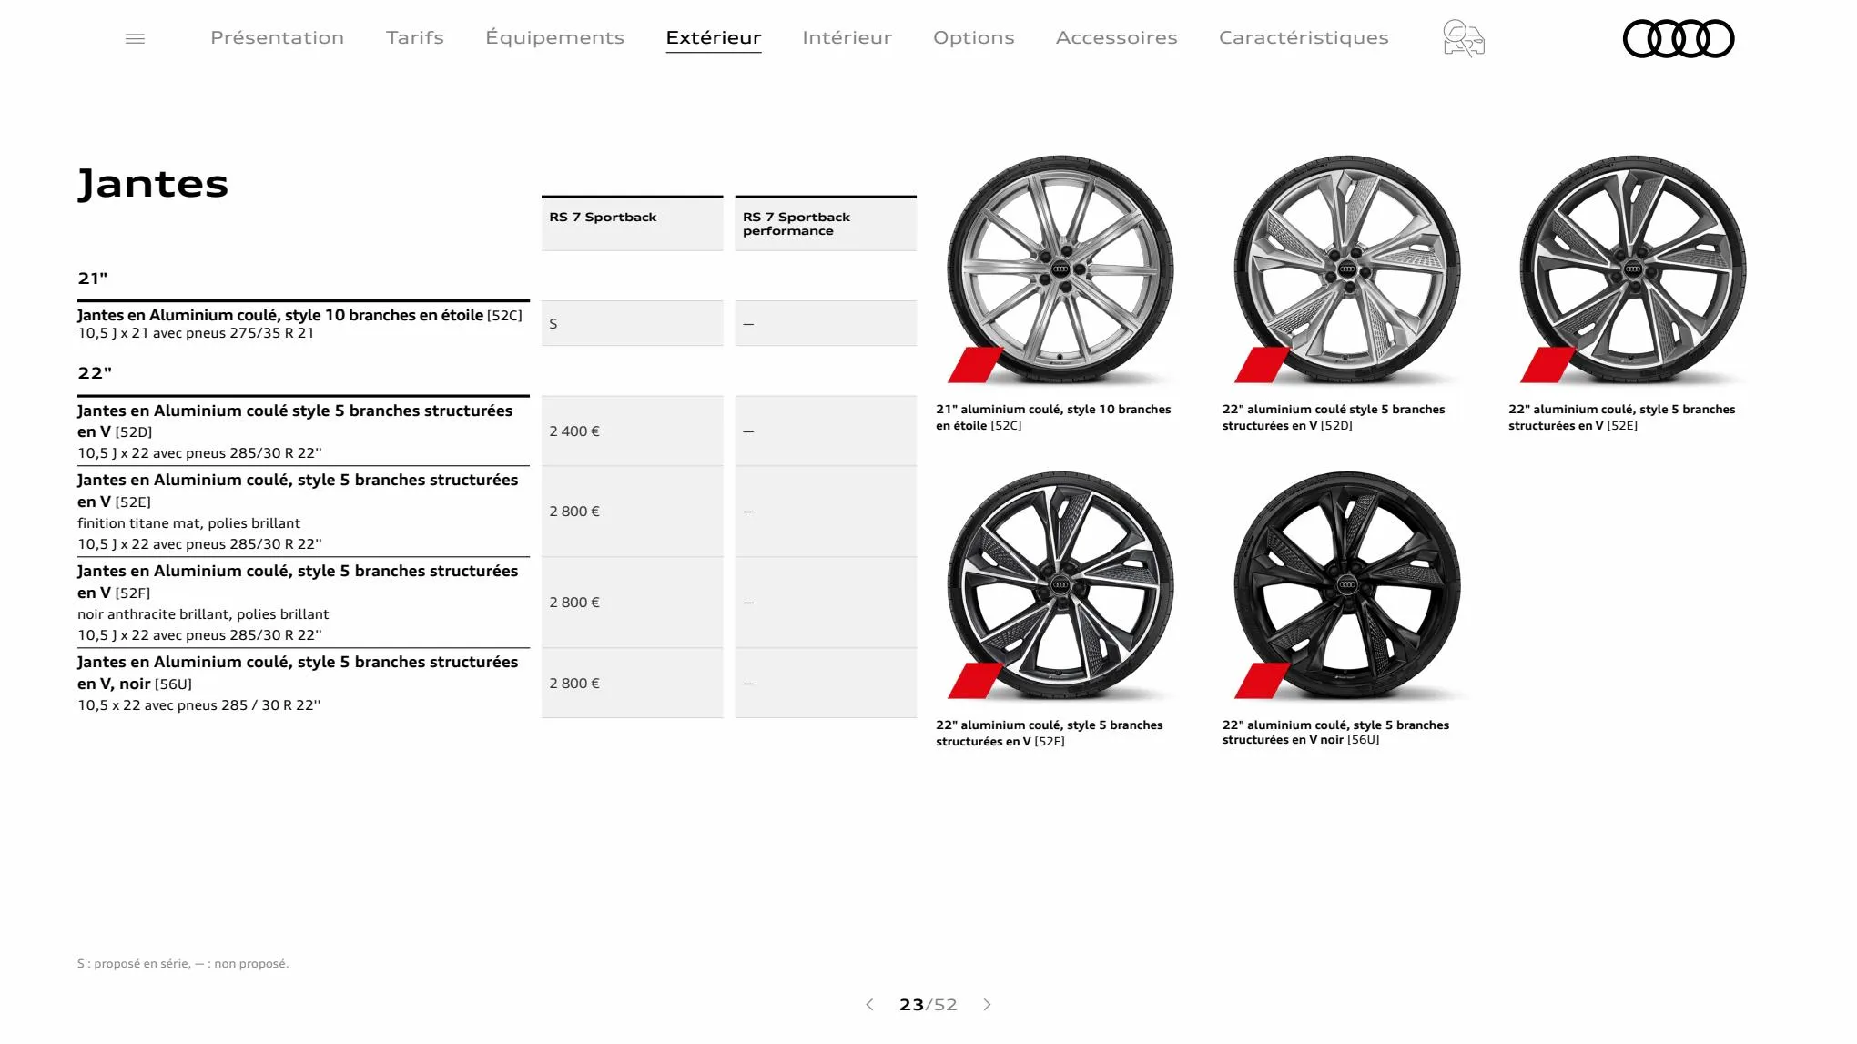
Task: Click caption '21" aluminium coulé, style 10 branches en étoile [52C]'
Action: click(x=1053, y=417)
